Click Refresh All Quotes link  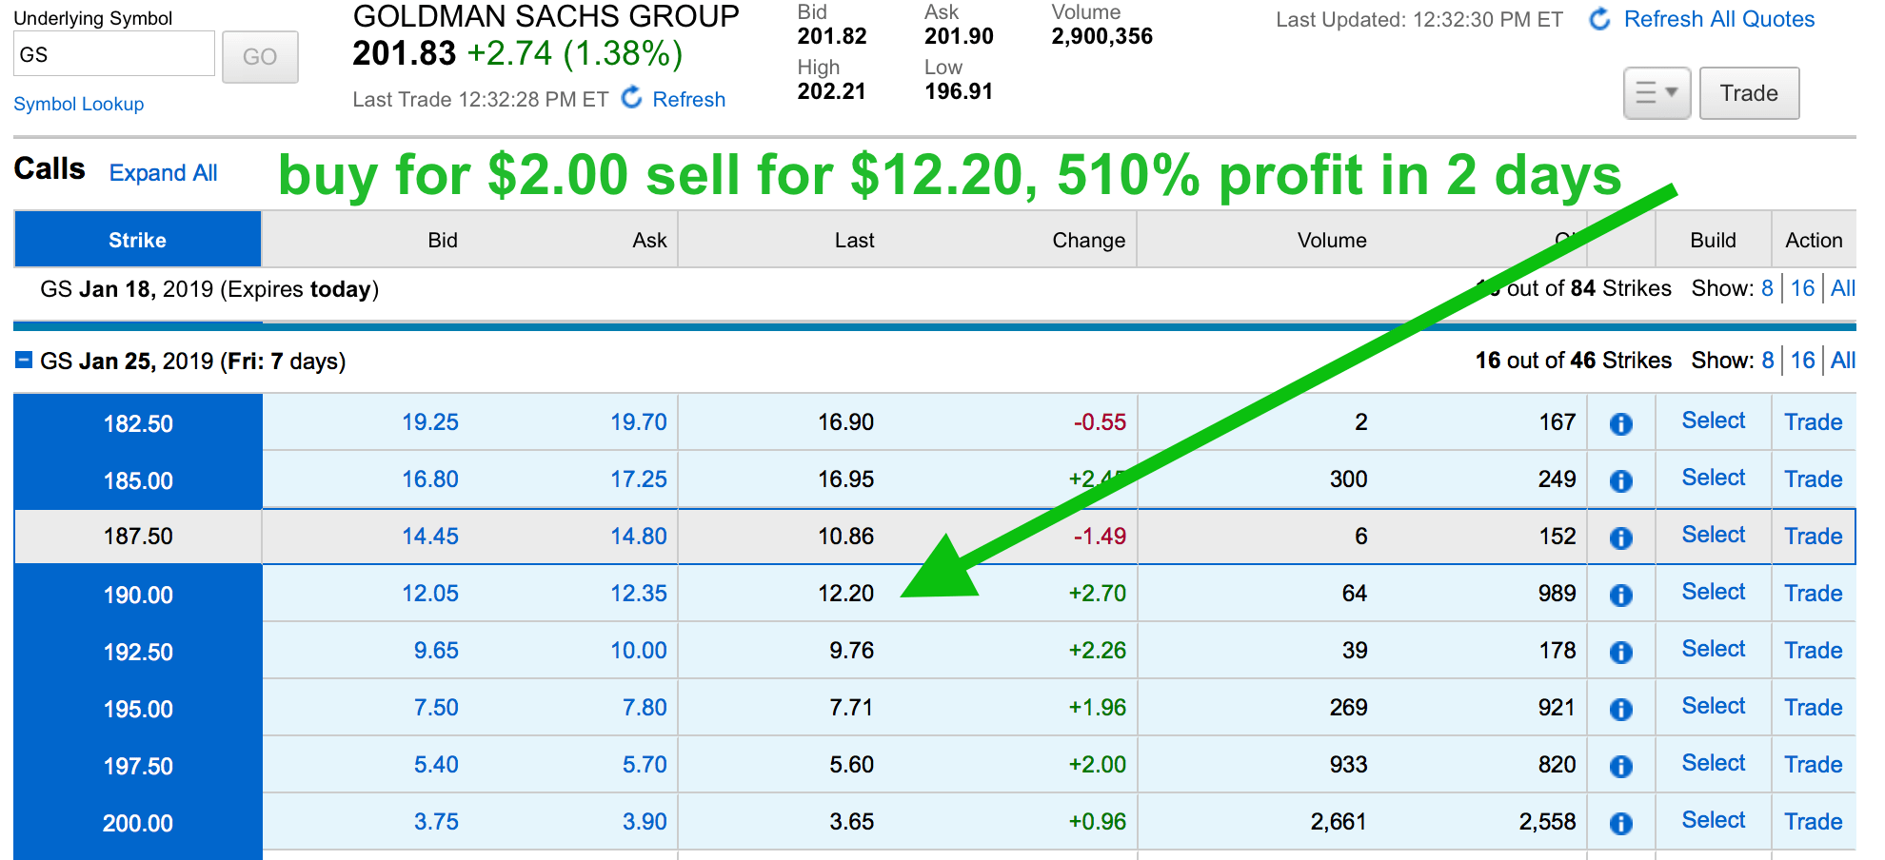click(1719, 19)
